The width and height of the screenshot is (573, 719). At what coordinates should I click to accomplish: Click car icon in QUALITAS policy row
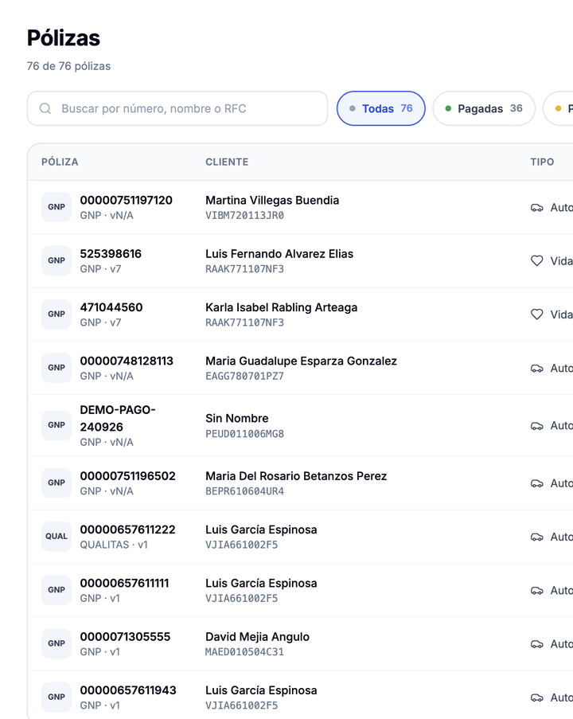pyautogui.click(x=536, y=537)
